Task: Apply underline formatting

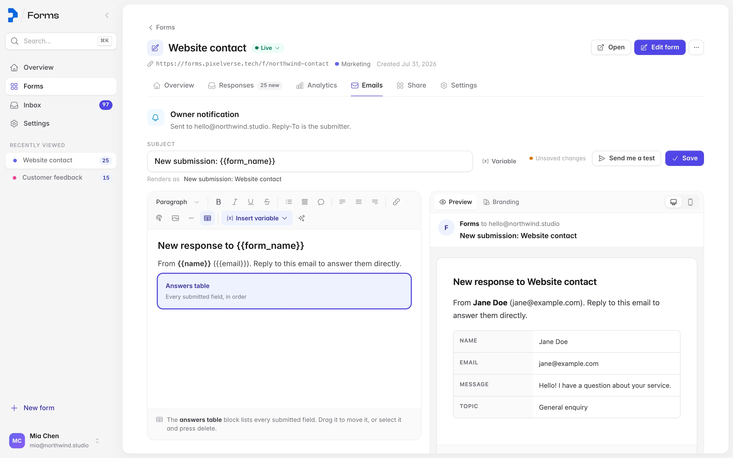Action: (x=251, y=202)
